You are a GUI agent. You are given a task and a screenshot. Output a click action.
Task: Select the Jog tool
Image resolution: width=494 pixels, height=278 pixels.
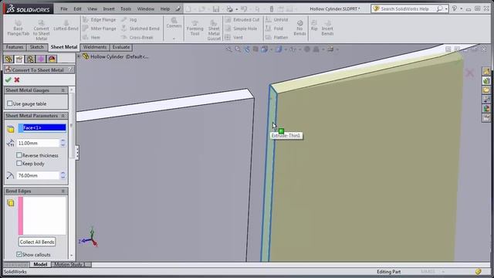(129, 19)
